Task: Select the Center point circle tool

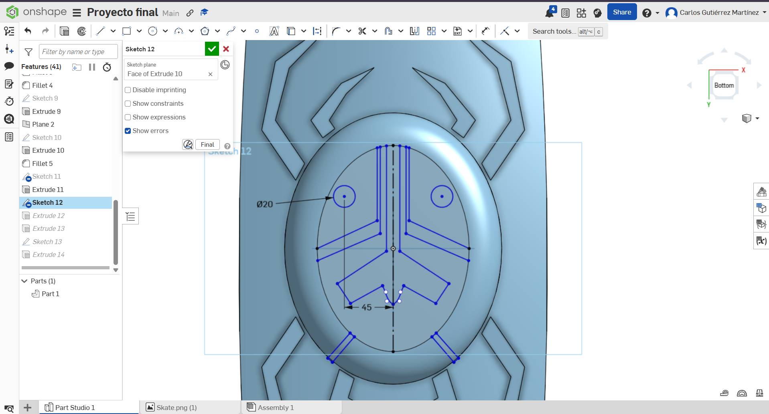Action: pyautogui.click(x=152, y=31)
